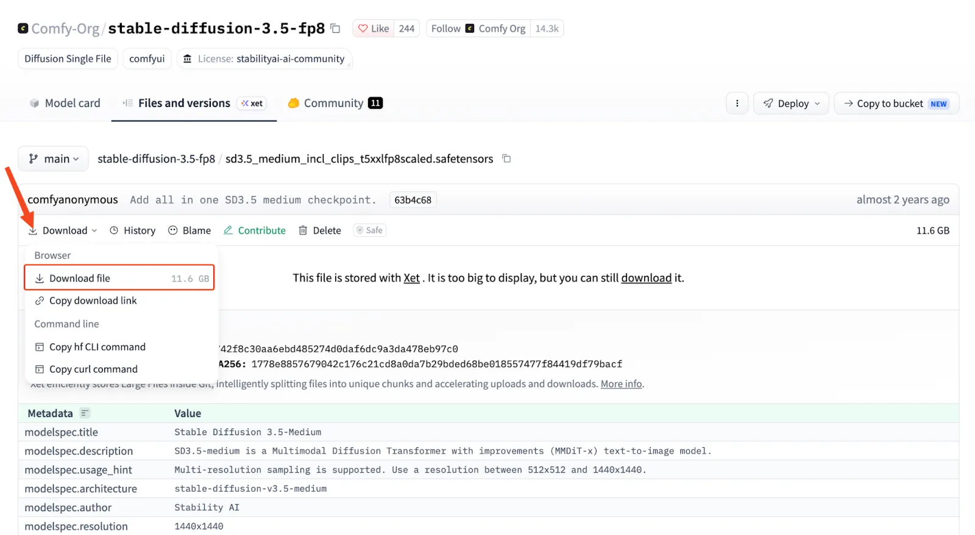Viewport: 975px width, 535px height.
Task: Select Download file 11.6 GB
Action: (x=119, y=278)
